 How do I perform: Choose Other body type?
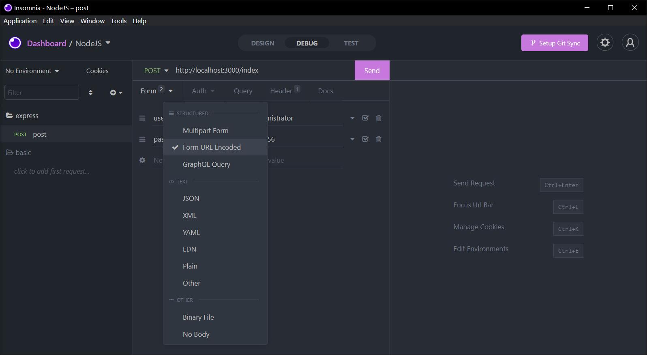(x=215, y=283)
